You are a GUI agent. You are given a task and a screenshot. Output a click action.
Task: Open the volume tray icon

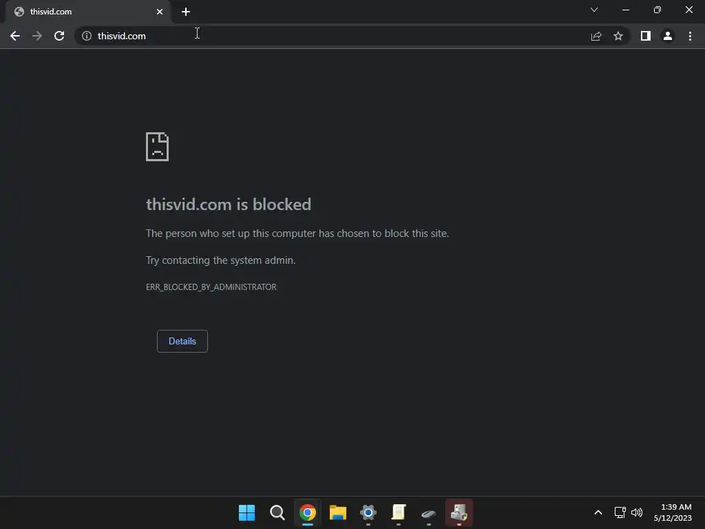pyautogui.click(x=637, y=512)
